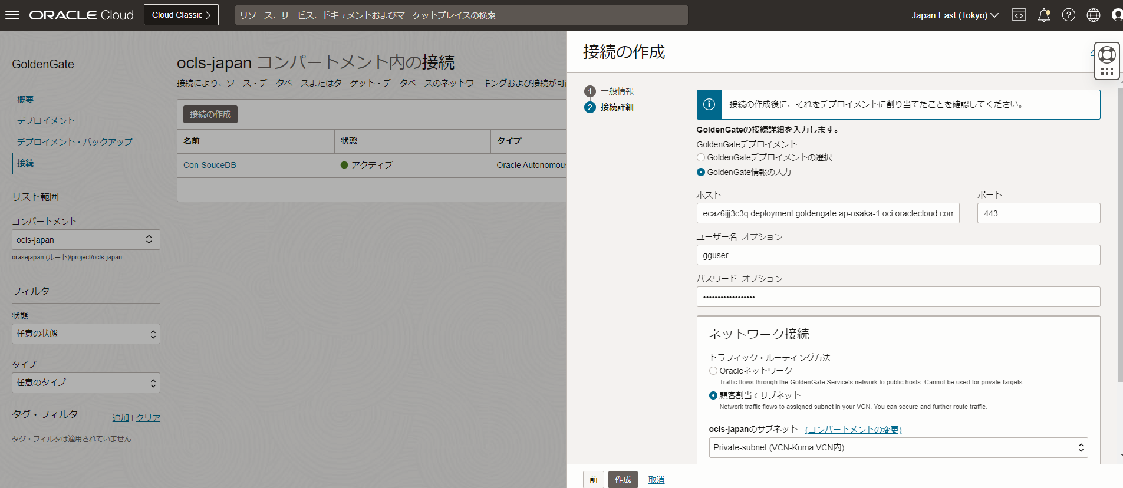1123x488 pixels.
Task: Click the Oracle Cloud logo
Action: tap(81, 15)
